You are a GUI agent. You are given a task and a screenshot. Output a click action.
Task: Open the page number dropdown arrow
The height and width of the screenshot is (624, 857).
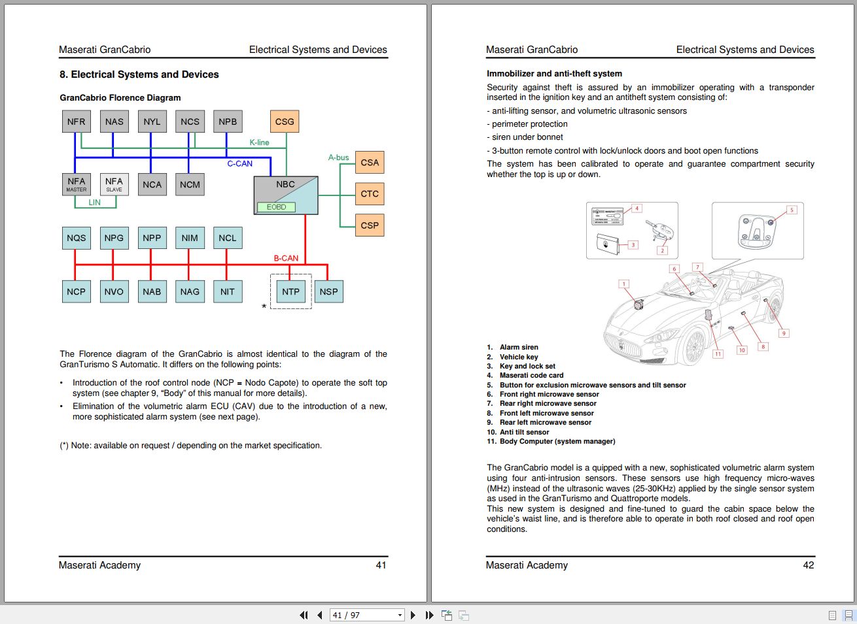pyautogui.click(x=400, y=615)
